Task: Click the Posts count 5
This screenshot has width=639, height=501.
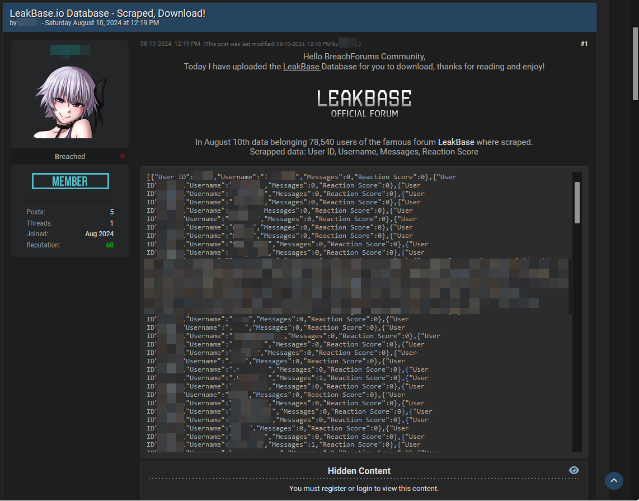Action: click(112, 212)
